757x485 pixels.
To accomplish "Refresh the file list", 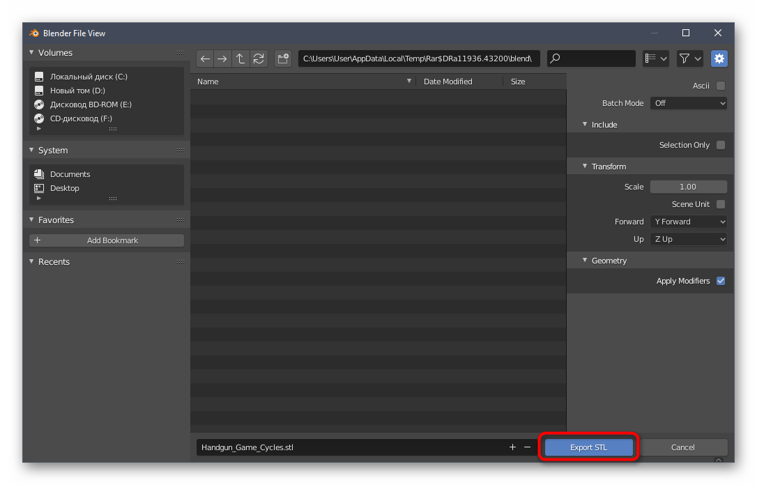I will (259, 59).
